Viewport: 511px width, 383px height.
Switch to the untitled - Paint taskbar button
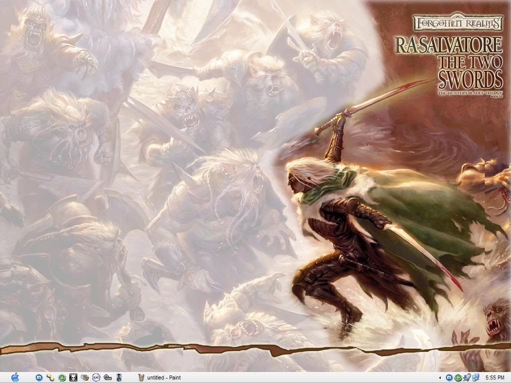pyautogui.click(x=160, y=378)
